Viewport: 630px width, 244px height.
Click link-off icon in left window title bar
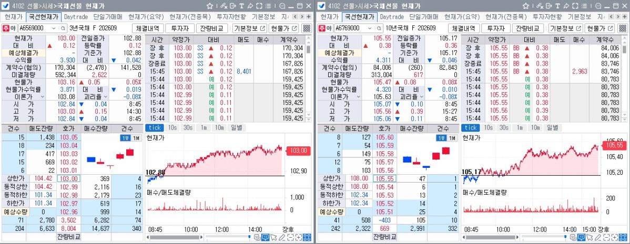(223, 6)
